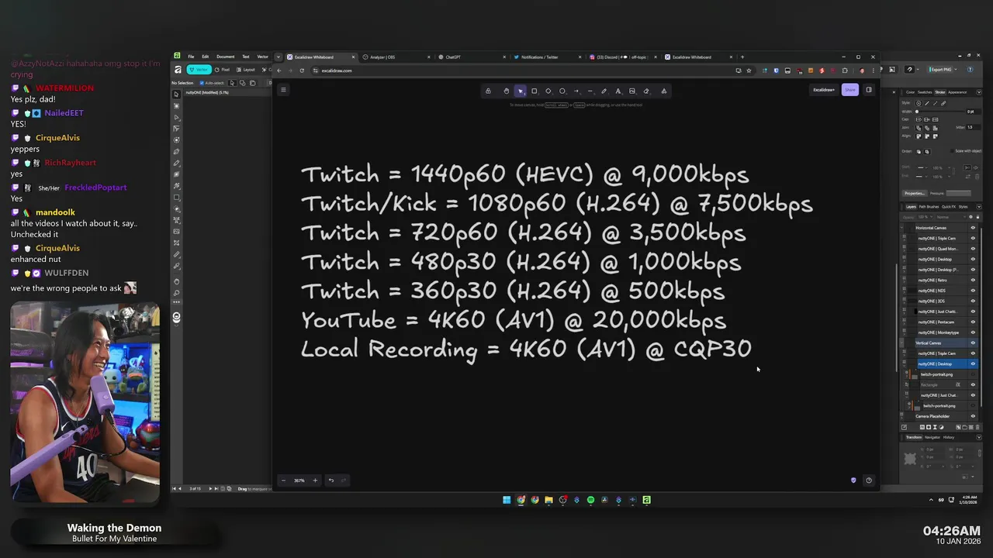Select the Excalidraw arrow tool

tap(576, 91)
